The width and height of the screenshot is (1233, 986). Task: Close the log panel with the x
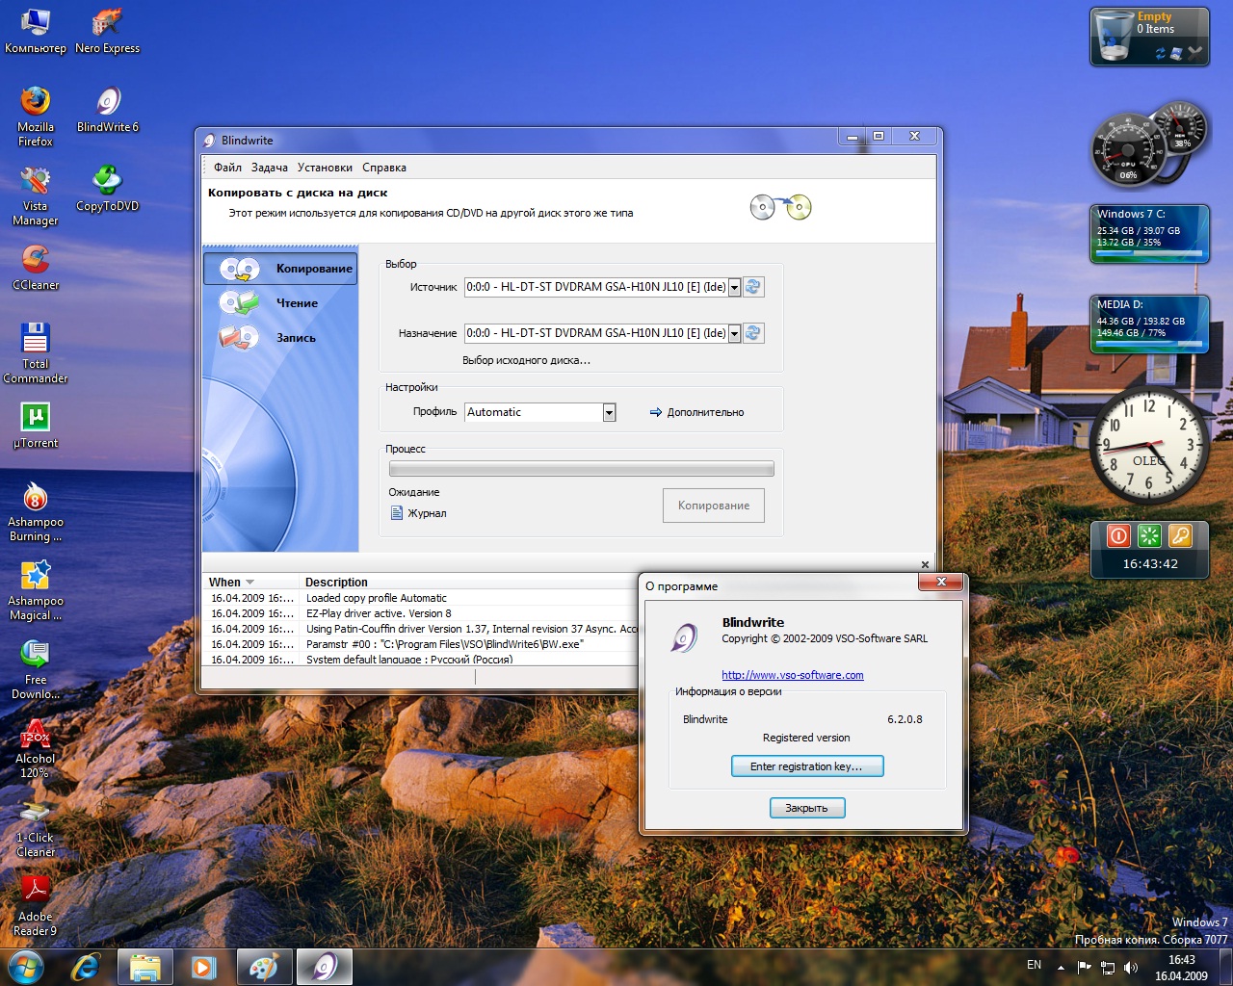pos(925,565)
